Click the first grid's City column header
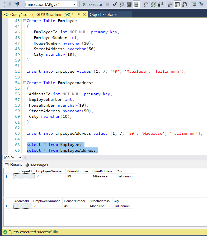 coord(125,171)
